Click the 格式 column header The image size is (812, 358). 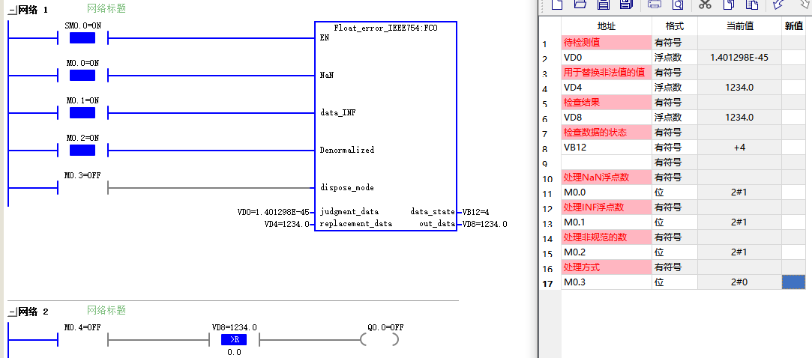point(675,26)
